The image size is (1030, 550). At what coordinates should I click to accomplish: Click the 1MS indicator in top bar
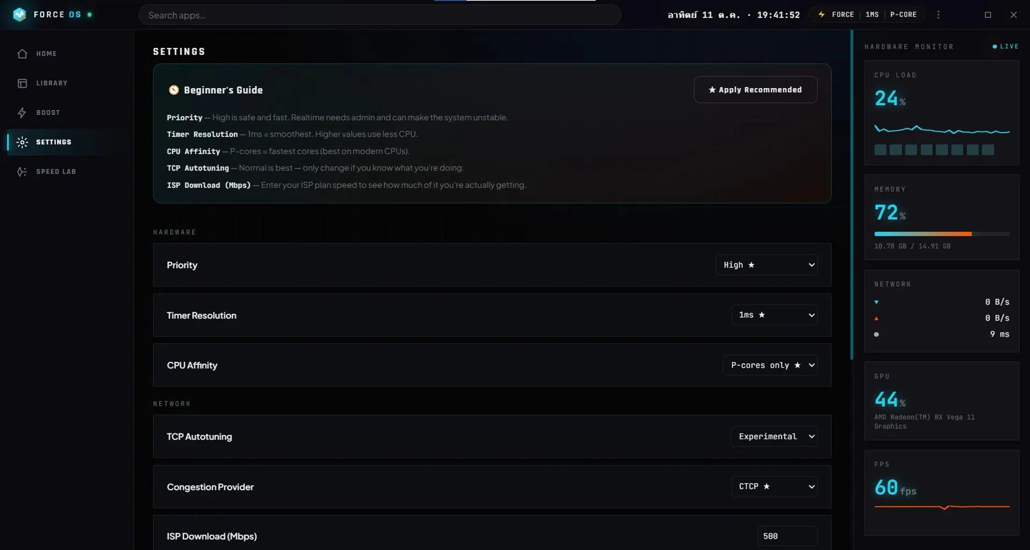click(872, 14)
